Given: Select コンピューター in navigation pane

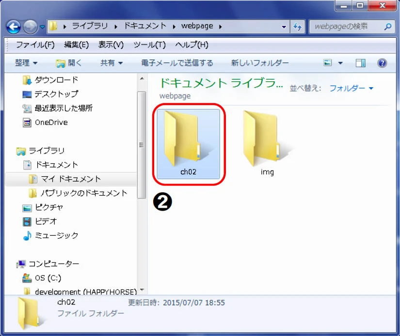Looking at the screenshot, I should pos(54,264).
